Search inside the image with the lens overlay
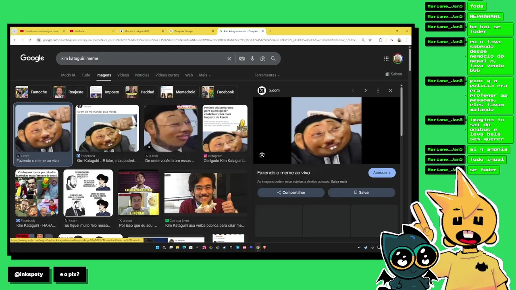 pyautogui.click(x=262, y=155)
